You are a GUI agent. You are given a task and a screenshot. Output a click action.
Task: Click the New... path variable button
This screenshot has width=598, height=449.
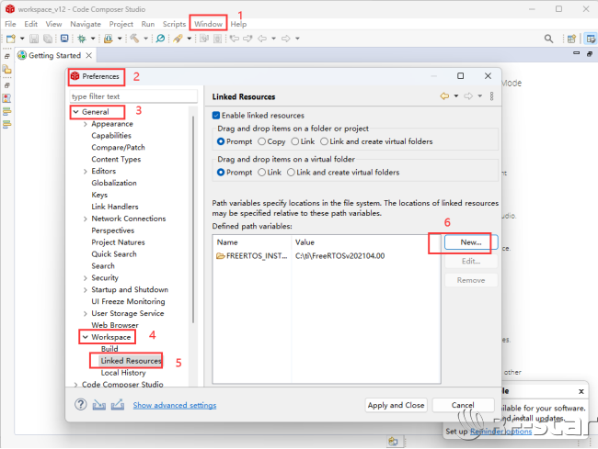click(470, 242)
